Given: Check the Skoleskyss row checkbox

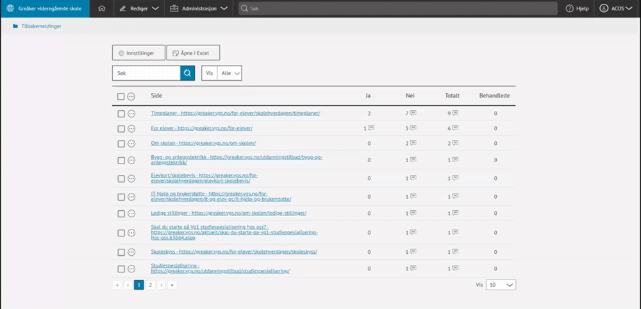Looking at the screenshot, I should point(121,252).
